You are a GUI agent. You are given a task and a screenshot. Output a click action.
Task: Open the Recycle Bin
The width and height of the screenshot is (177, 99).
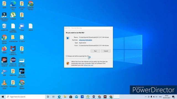click(4, 27)
